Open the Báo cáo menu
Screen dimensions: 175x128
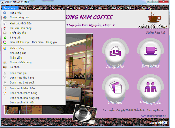click(x=103, y=8)
